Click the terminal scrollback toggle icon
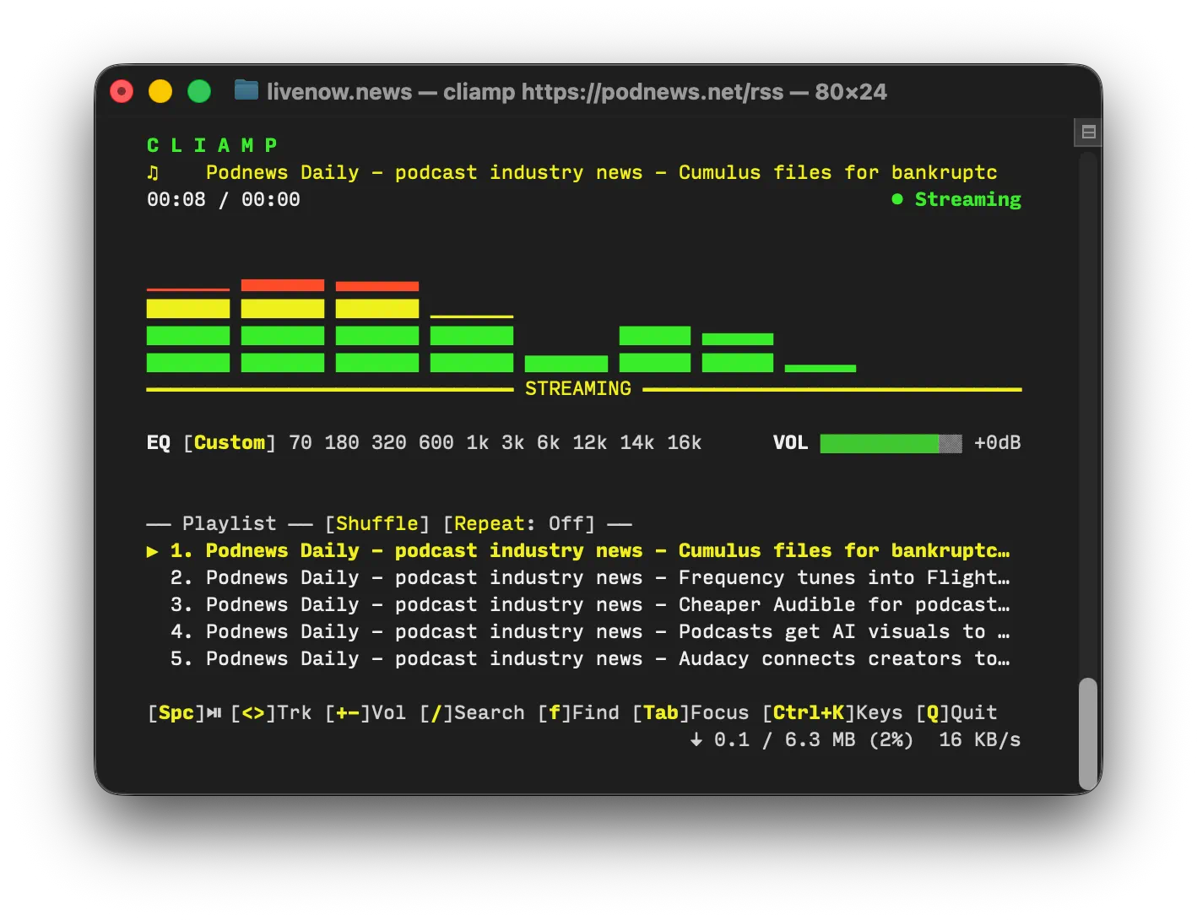The width and height of the screenshot is (1197, 920). click(1088, 132)
